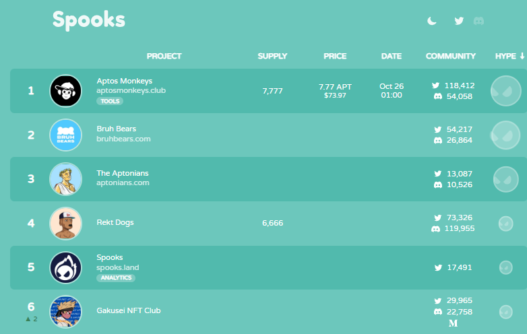The width and height of the screenshot is (527, 334).
Task: Sort the table by COMMUNITY column
Action: click(x=451, y=56)
